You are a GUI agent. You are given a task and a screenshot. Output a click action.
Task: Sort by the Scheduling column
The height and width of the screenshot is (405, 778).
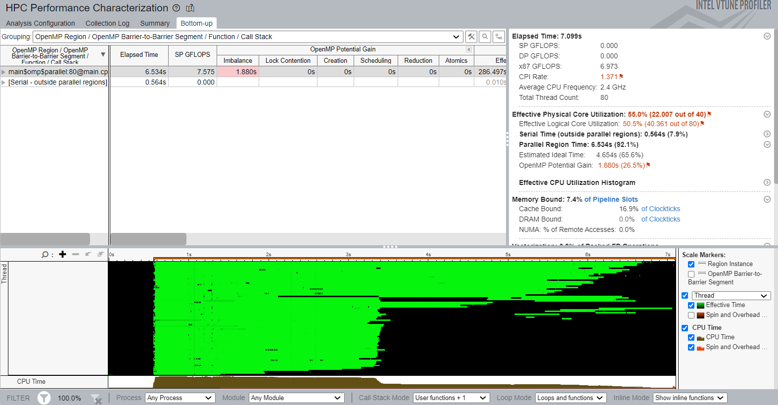(376, 60)
